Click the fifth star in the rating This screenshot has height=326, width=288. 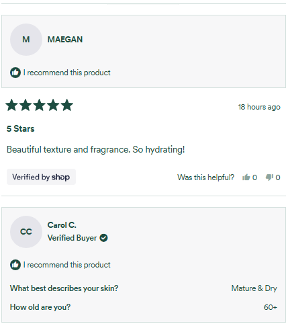67,105
